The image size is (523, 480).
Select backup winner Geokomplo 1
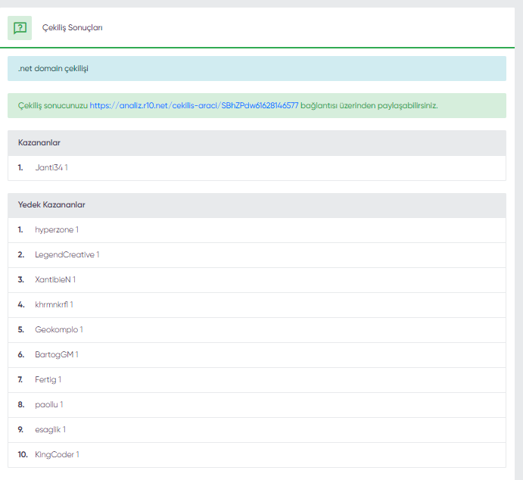[257, 330]
